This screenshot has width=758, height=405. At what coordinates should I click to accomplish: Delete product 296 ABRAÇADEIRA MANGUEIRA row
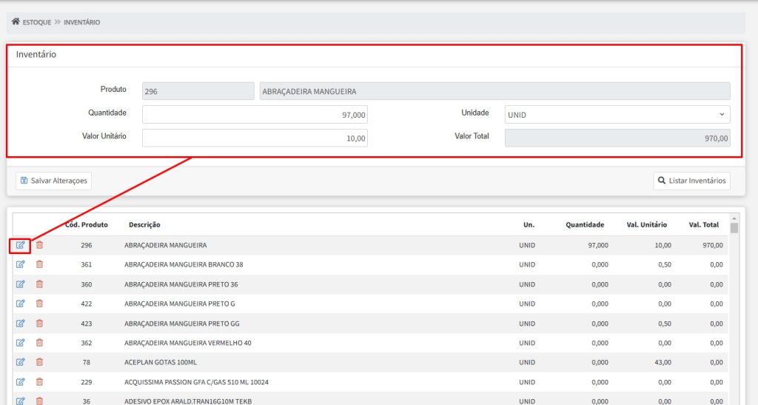tap(40, 245)
